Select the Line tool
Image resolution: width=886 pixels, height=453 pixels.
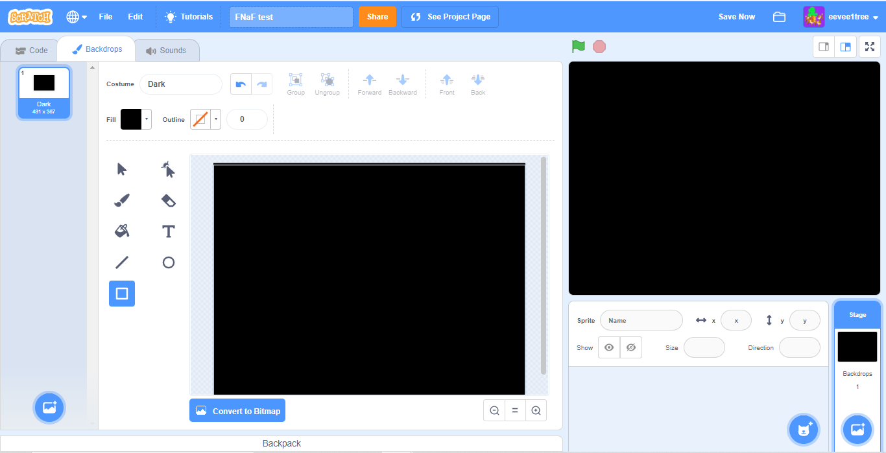click(121, 262)
